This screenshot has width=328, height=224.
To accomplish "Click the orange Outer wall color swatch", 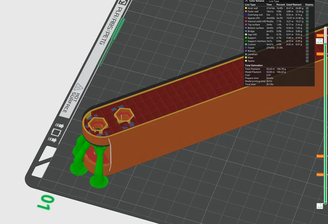I will coord(246,11).
